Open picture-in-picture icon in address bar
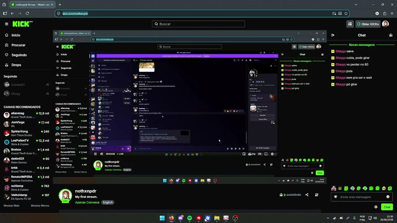 334,14
